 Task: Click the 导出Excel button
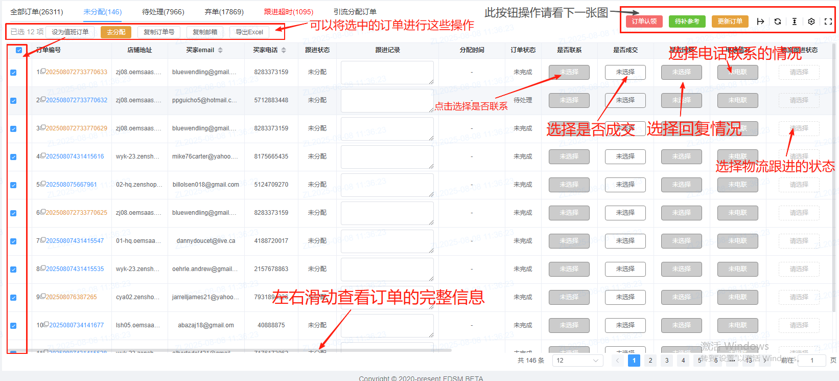249,32
